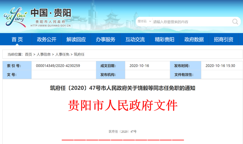Open the 办事服务 menu item
The height and width of the screenshot is (144, 243).
tap(106, 39)
